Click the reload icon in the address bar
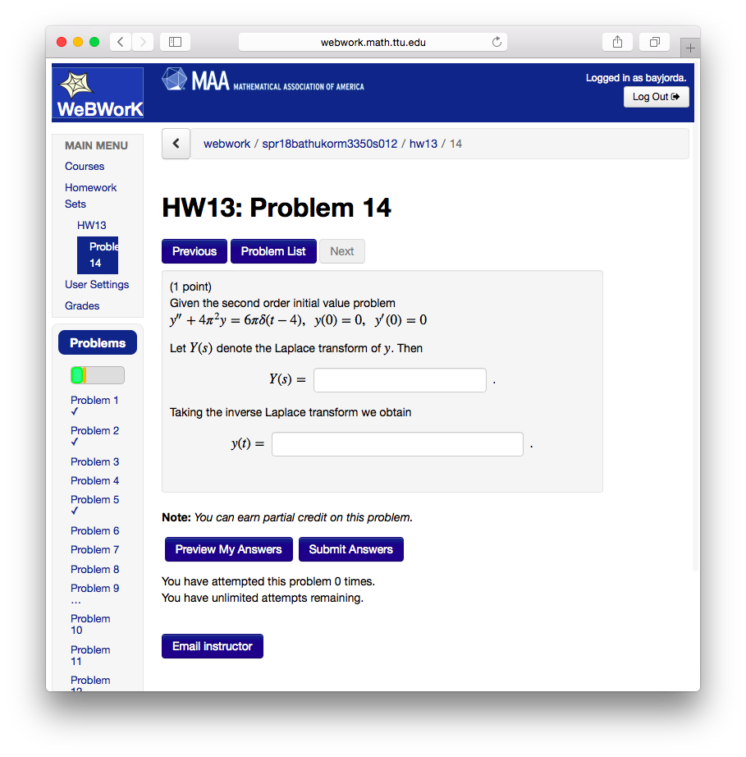Viewport: 746px width, 757px height. [x=497, y=41]
